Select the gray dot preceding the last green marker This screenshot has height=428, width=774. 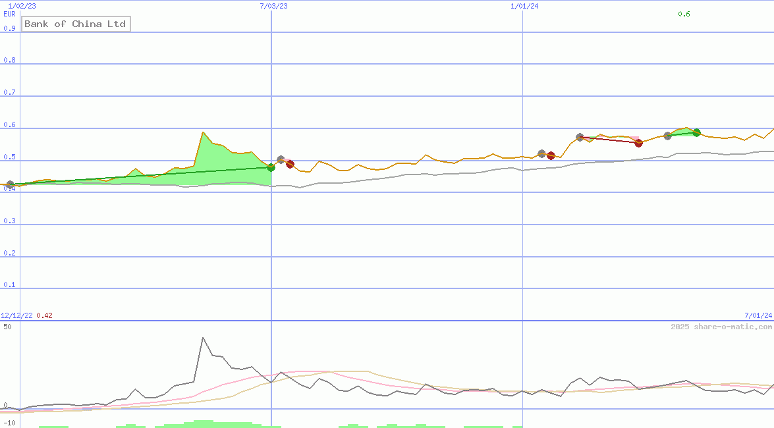[667, 136]
